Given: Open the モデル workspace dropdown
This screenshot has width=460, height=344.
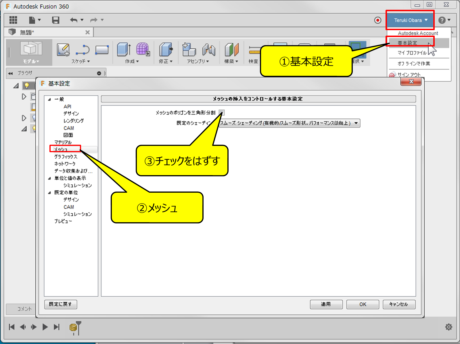Looking at the screenshot, I should point(31,61).
